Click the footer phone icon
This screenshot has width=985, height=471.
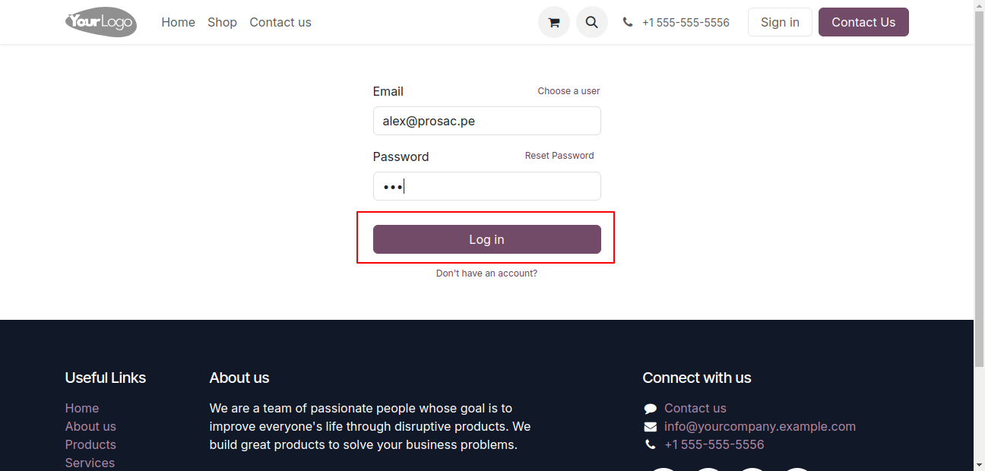pos(650,445)
